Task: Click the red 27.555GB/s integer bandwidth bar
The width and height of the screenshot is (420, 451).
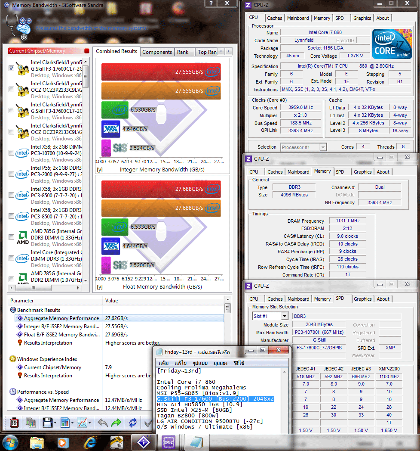Action: [161, 72]
